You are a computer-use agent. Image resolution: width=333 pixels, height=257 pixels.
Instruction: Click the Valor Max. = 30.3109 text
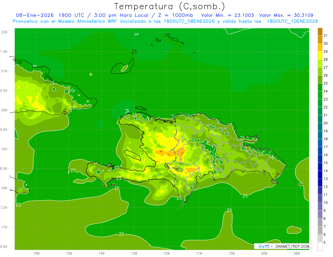(x=286, y=15)
